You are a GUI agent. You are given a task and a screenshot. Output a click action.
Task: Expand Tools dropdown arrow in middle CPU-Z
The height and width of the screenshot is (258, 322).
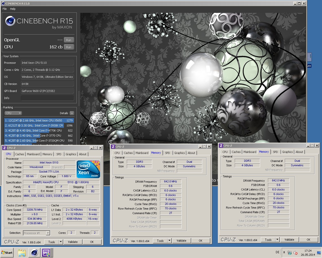170,241
